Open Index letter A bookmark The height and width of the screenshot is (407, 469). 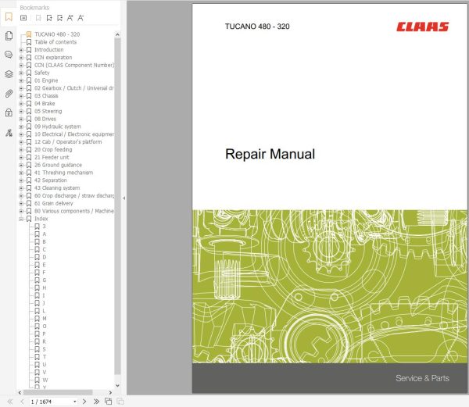click(x=45, y=234)
